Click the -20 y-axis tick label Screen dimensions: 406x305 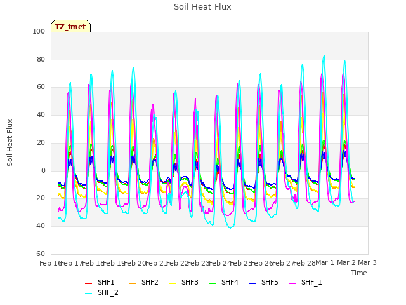coord(39,198)
